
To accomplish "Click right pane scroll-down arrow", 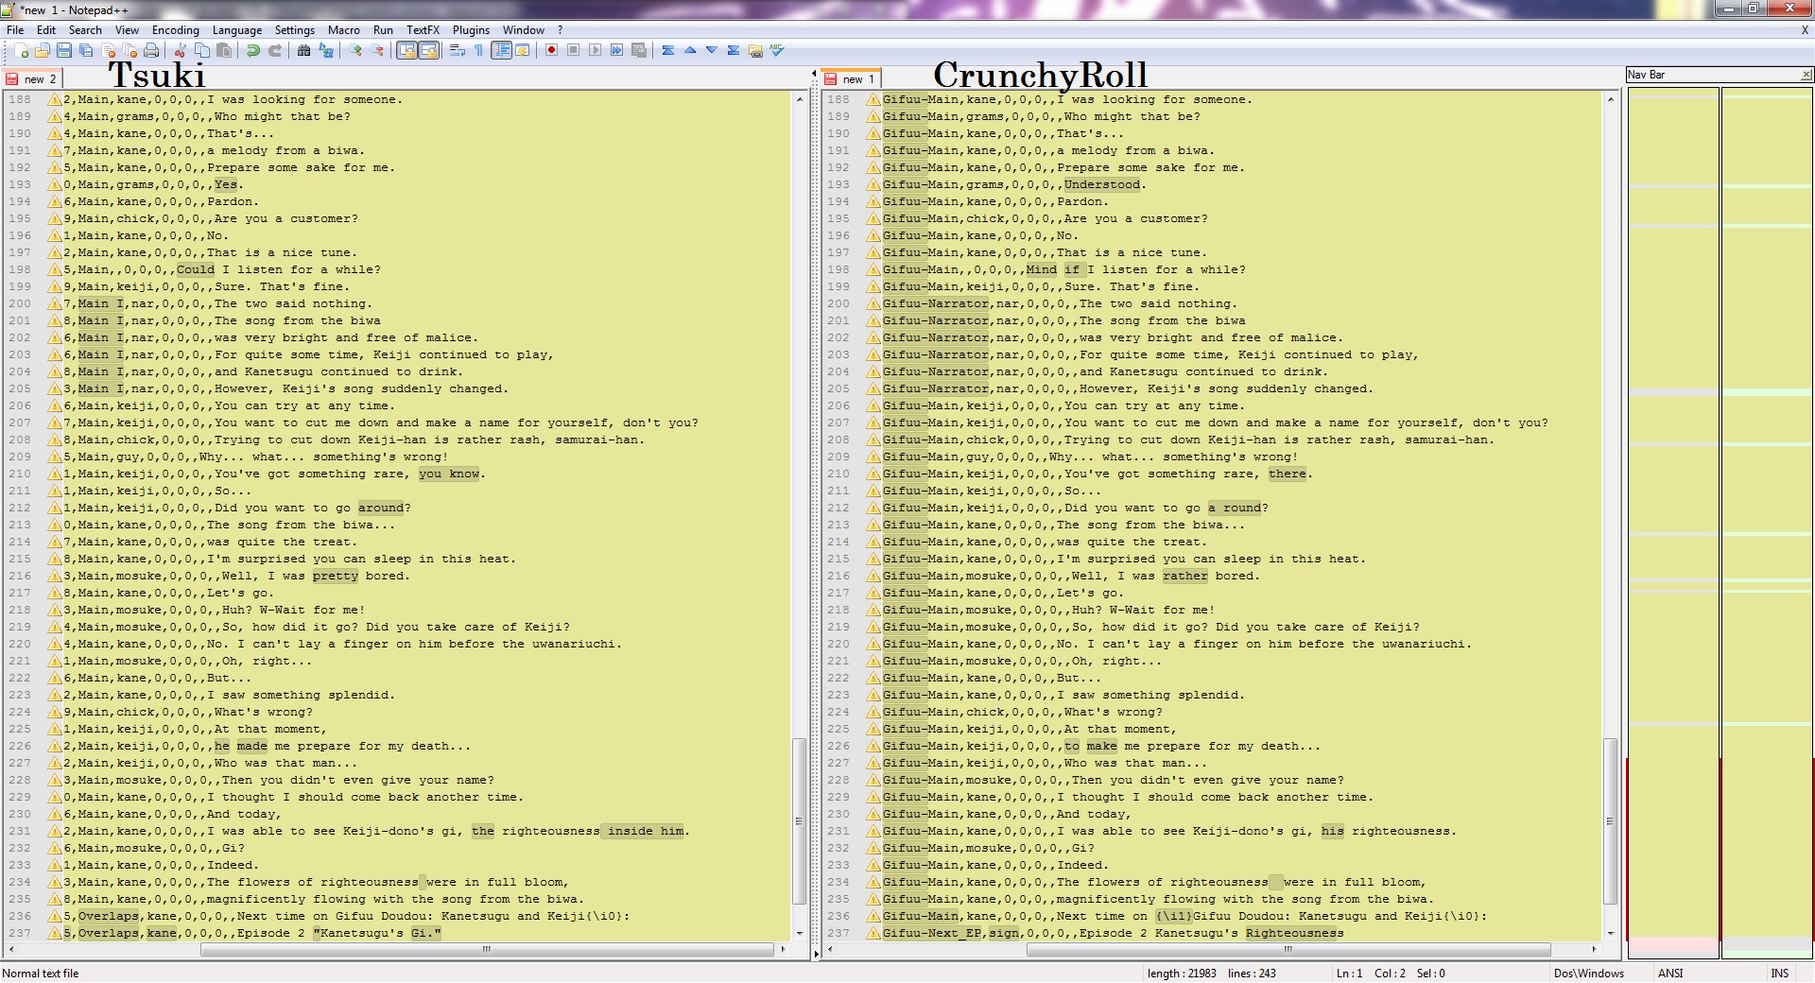I will (1610, 933).
